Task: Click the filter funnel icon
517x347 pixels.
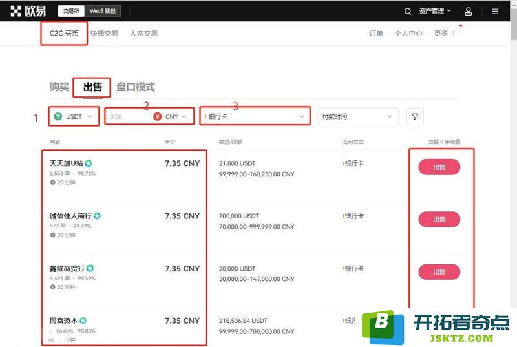Action: pyautogui.click(x=415, y=116)
